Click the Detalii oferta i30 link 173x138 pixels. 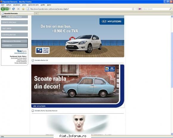click(41, 60)
